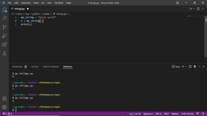Click editor line 1 my_string assignment
The image size is (207, 116).
[x=38, y=17]
